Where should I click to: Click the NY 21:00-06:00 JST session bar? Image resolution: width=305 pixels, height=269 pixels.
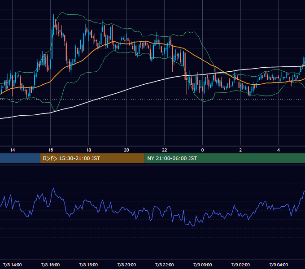[x=225, y=158]
